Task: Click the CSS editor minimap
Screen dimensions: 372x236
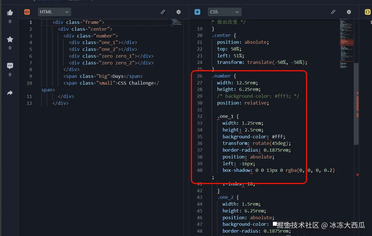Action: pyautogui.click(x=346, y=43)
